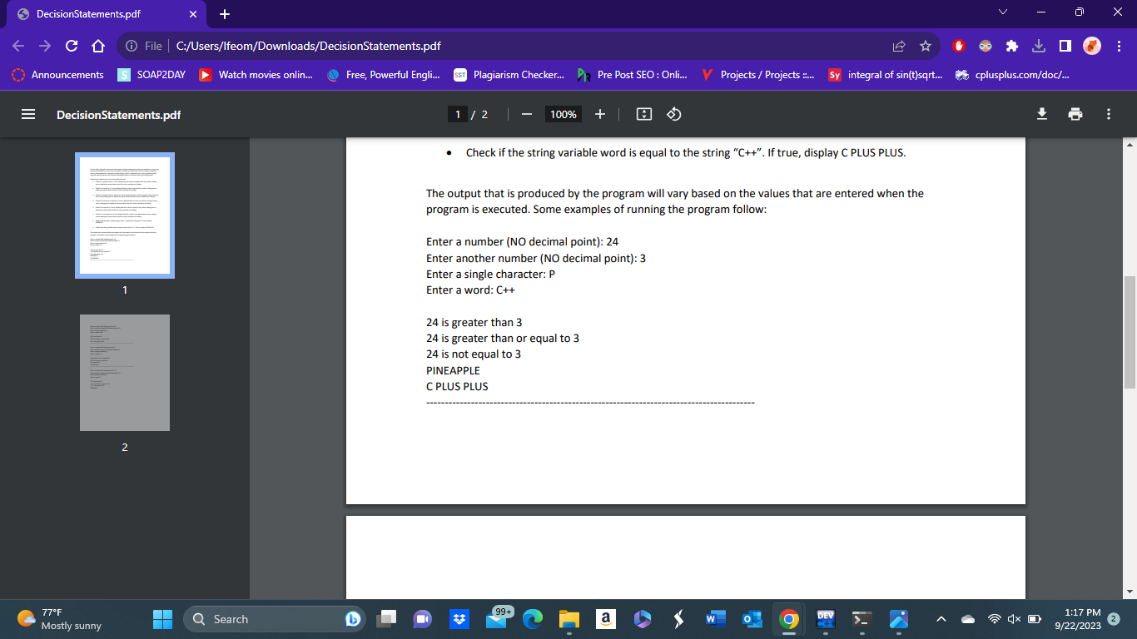
Task: Open the Announcements bookmark
Action: [57, 75]
